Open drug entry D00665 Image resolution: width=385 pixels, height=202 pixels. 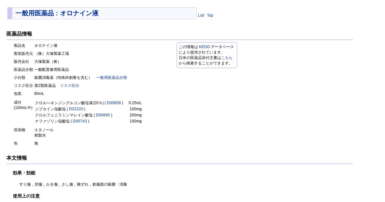103,115
